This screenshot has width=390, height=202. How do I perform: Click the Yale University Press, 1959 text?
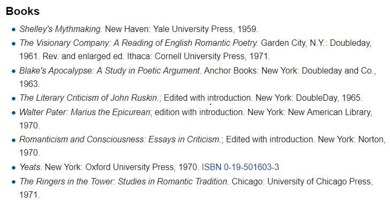(x=205, y=29)
